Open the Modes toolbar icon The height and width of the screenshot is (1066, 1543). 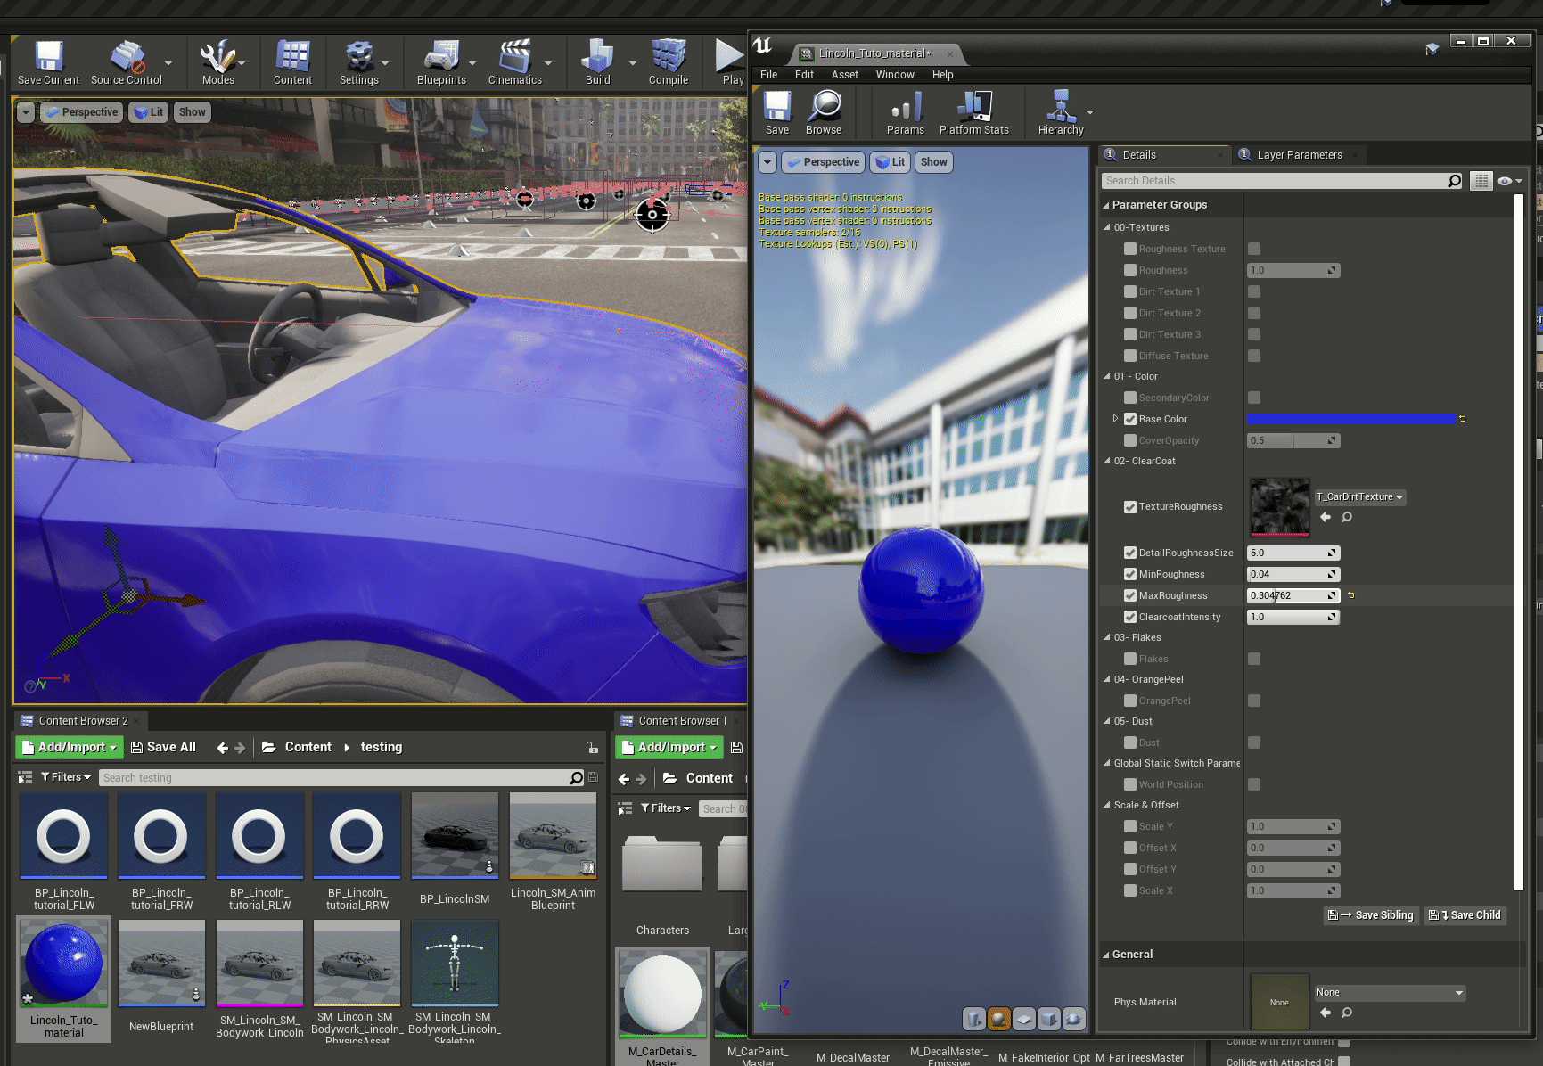pyautogui.click(x=217, y=62)
